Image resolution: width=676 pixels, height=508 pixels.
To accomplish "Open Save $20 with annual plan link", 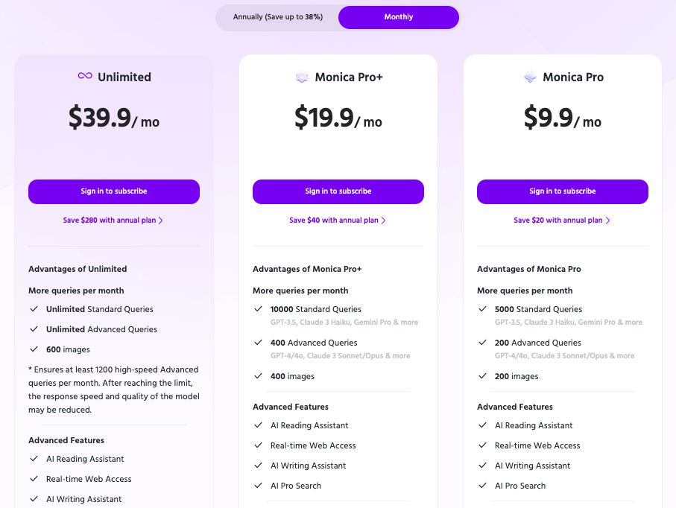I will (x=558, y=220).
